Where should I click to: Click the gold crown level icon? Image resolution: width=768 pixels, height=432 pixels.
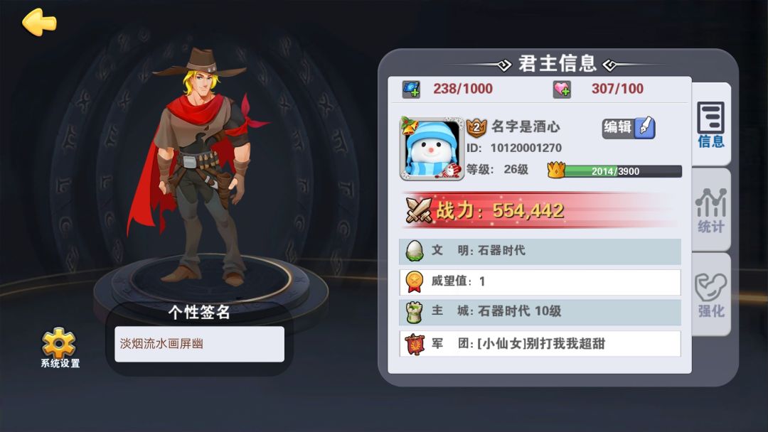point(556,170)
